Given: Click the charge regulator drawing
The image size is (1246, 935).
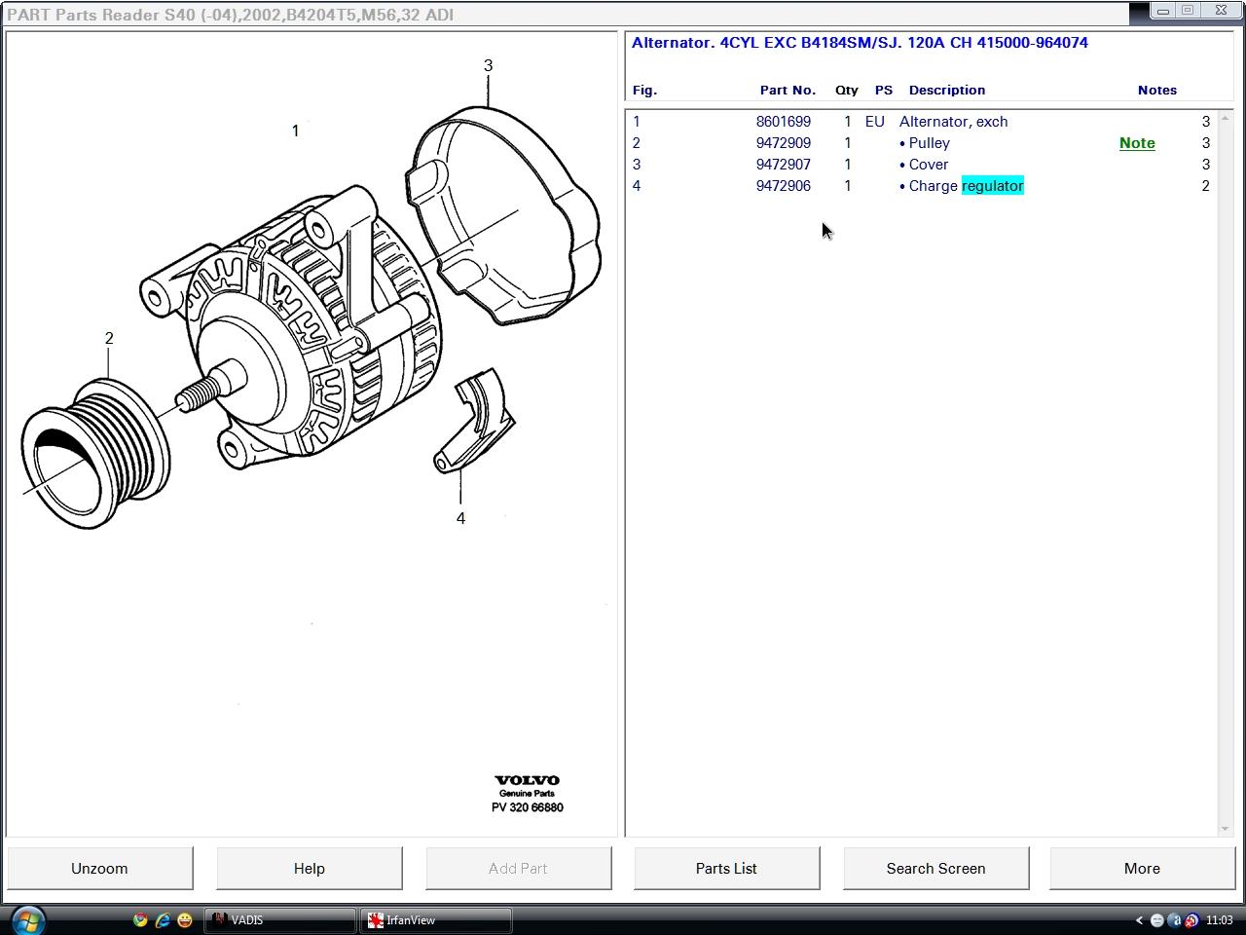Looking at the screenshot, I should 475,420.
